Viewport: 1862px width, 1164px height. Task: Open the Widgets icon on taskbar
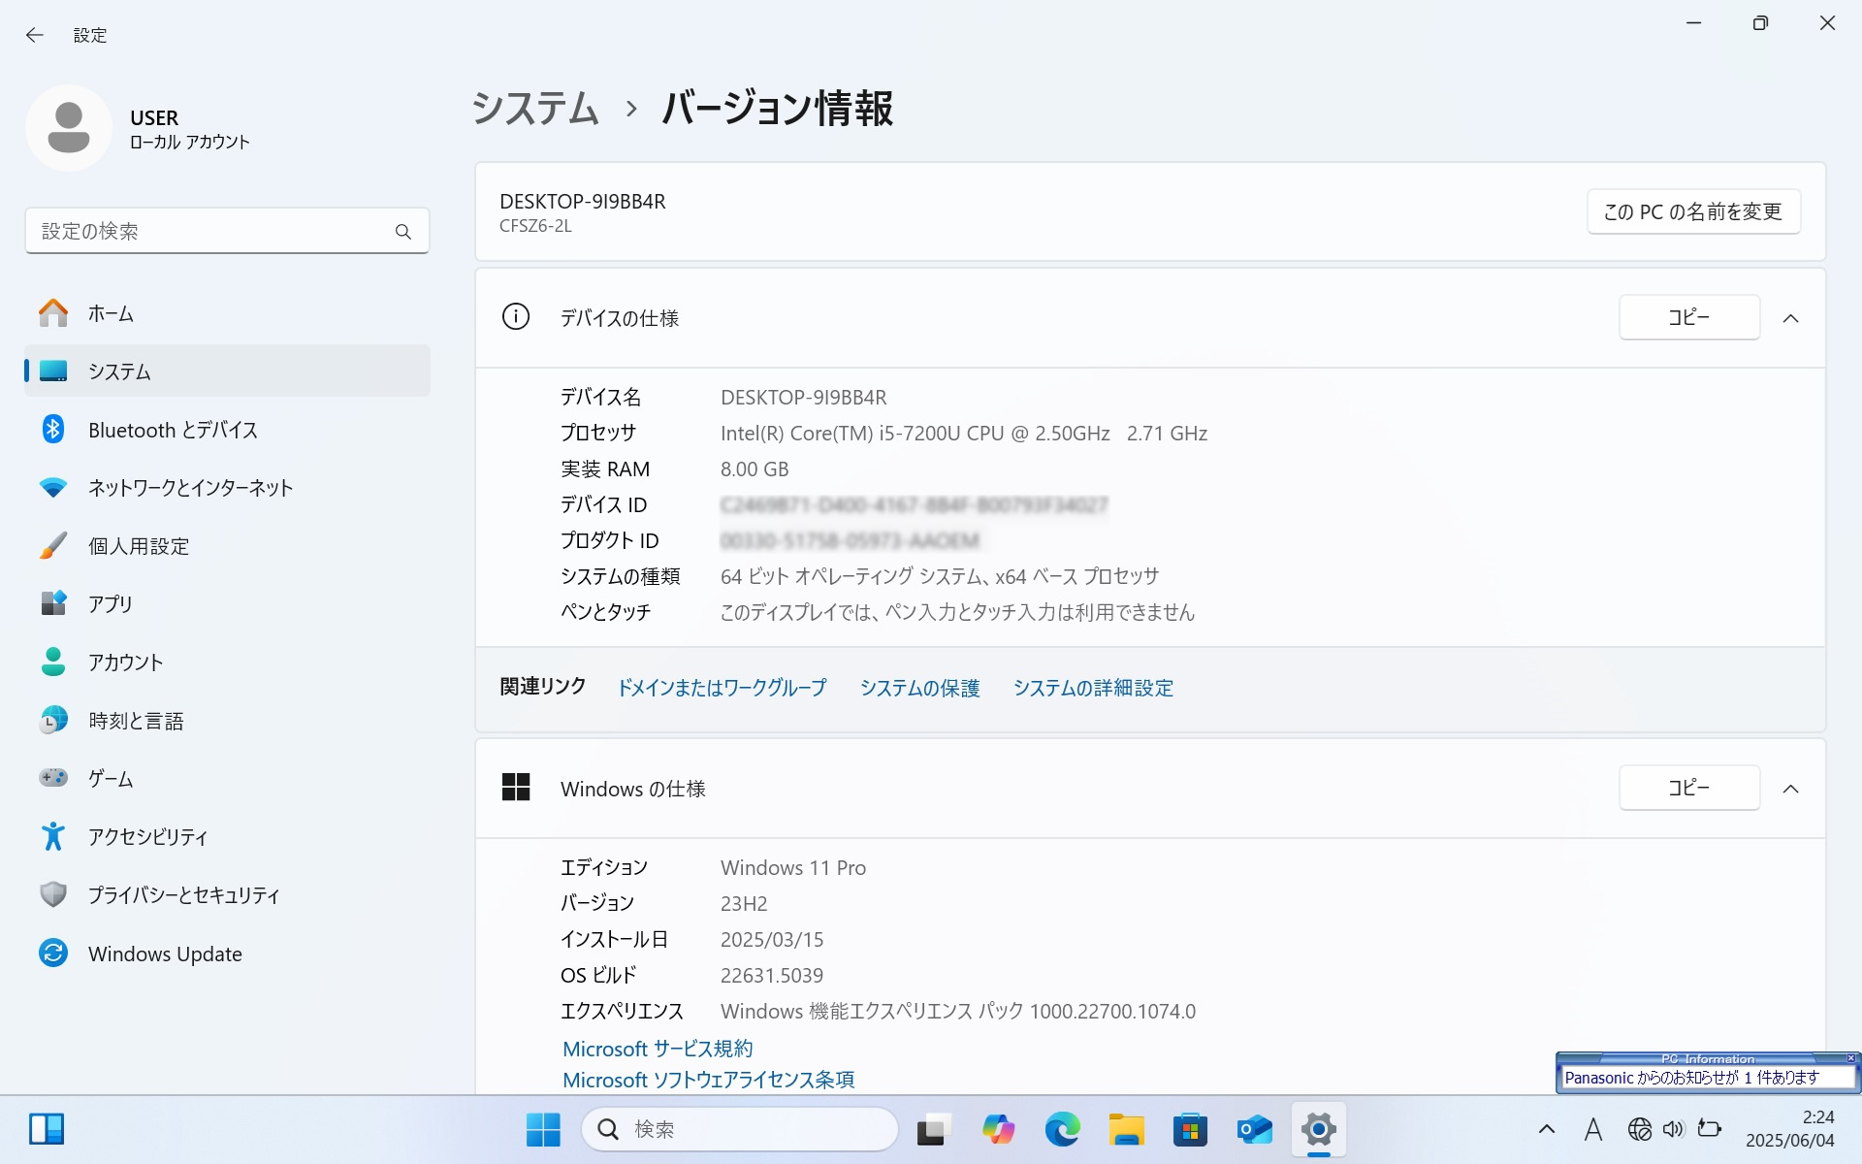click(x=47, y=1129)
